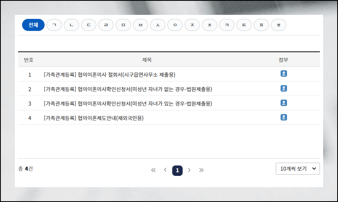Viewport: 338px width, 202px height.
Task: Download HWP attachment for 협의이혼의사 철회서
Action: [x=284, y=73]
